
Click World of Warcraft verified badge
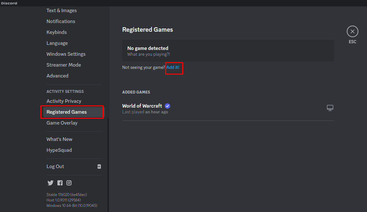[x=167, y=106]
